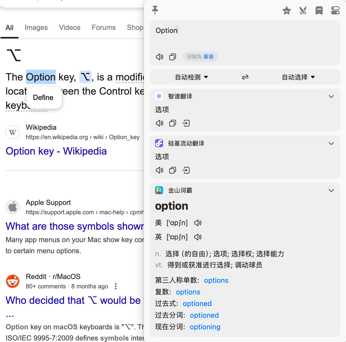Click the star favorites icon
The height and width of the screenshot is (342, 346).
[286, 11]
